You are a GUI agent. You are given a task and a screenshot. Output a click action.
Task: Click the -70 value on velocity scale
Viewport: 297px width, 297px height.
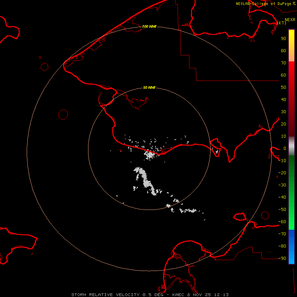282,234
